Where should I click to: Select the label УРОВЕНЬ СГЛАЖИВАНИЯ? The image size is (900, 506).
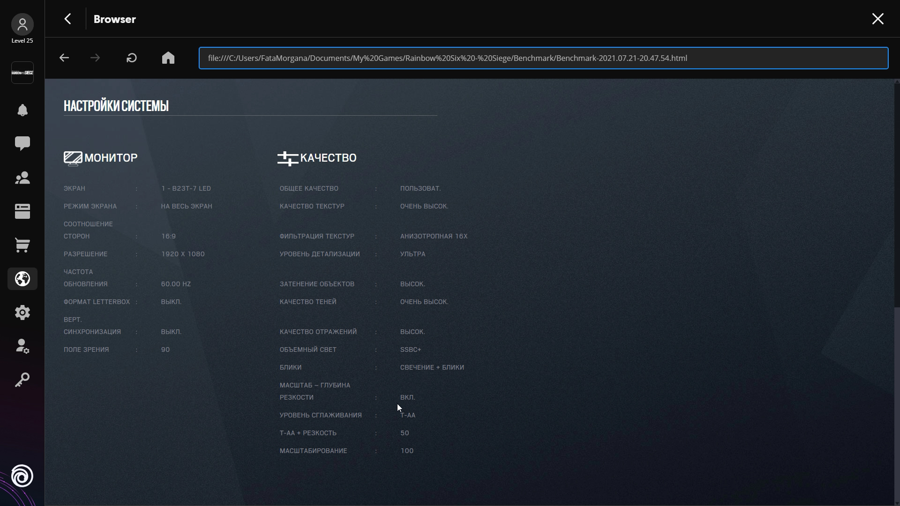[x=321, y=415]
